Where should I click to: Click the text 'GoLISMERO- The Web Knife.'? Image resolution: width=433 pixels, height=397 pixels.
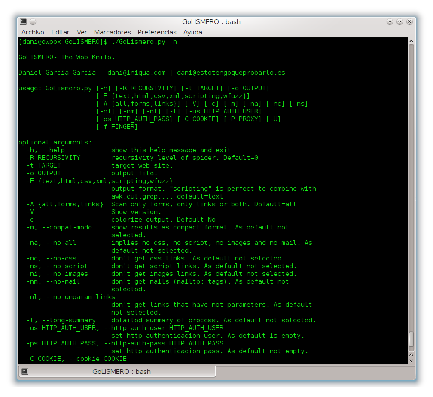click(x=67, y=57)
